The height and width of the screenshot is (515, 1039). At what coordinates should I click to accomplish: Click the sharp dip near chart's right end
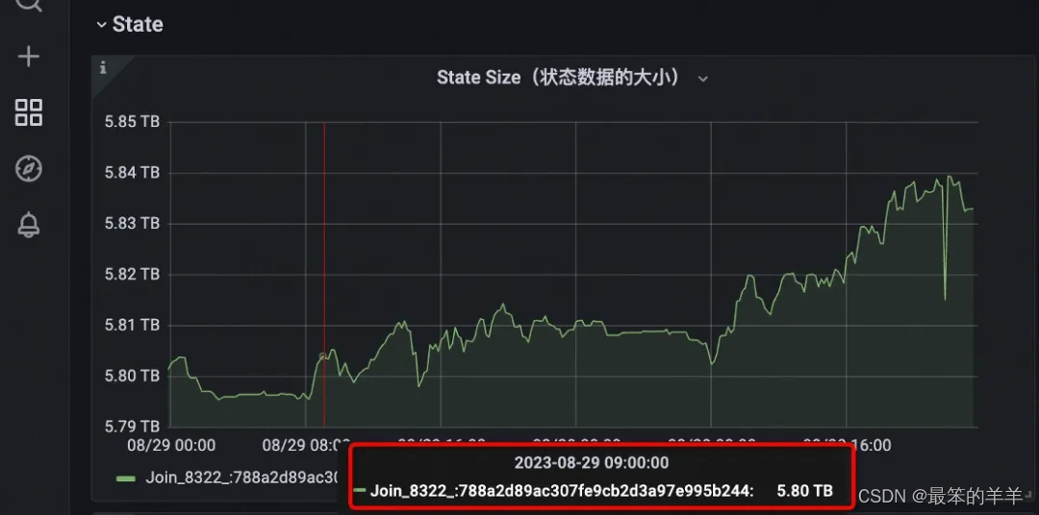point(945,299)
